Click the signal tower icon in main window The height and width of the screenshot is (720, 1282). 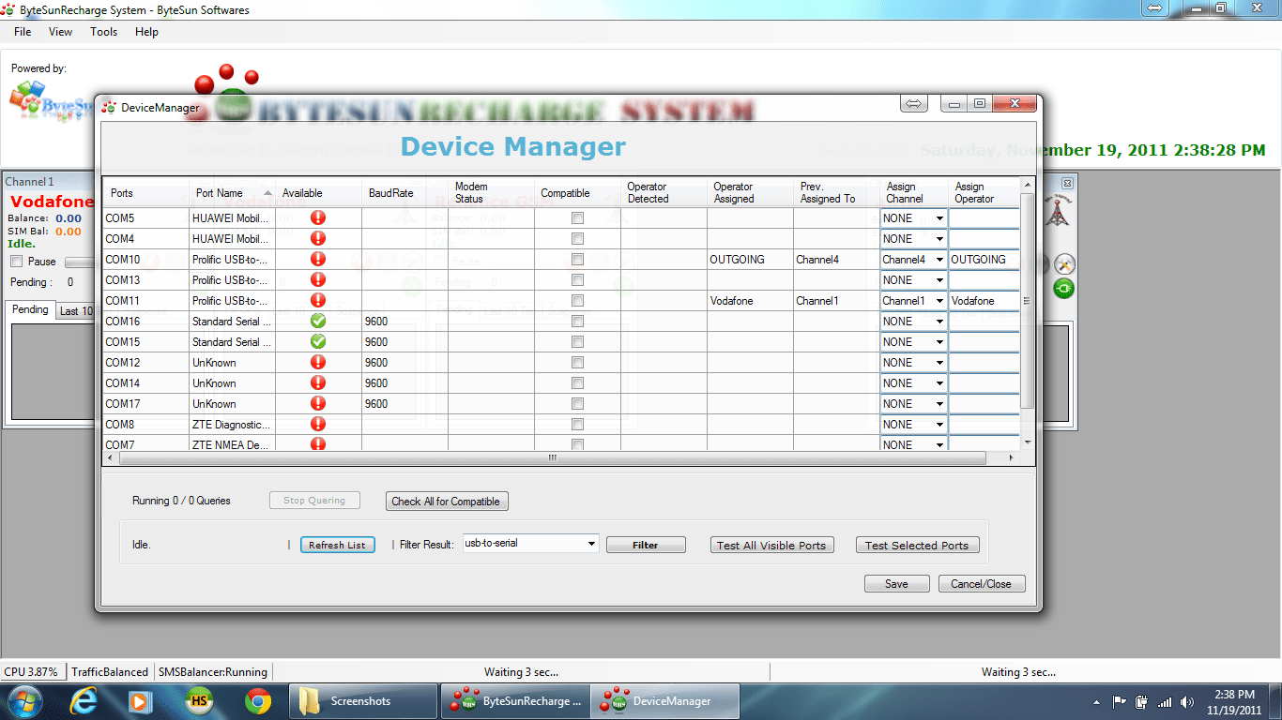(1059, 212)
